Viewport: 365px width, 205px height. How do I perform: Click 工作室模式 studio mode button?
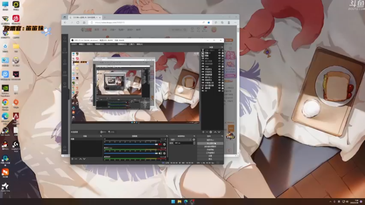pyautogui.click(x=210, y=153)
